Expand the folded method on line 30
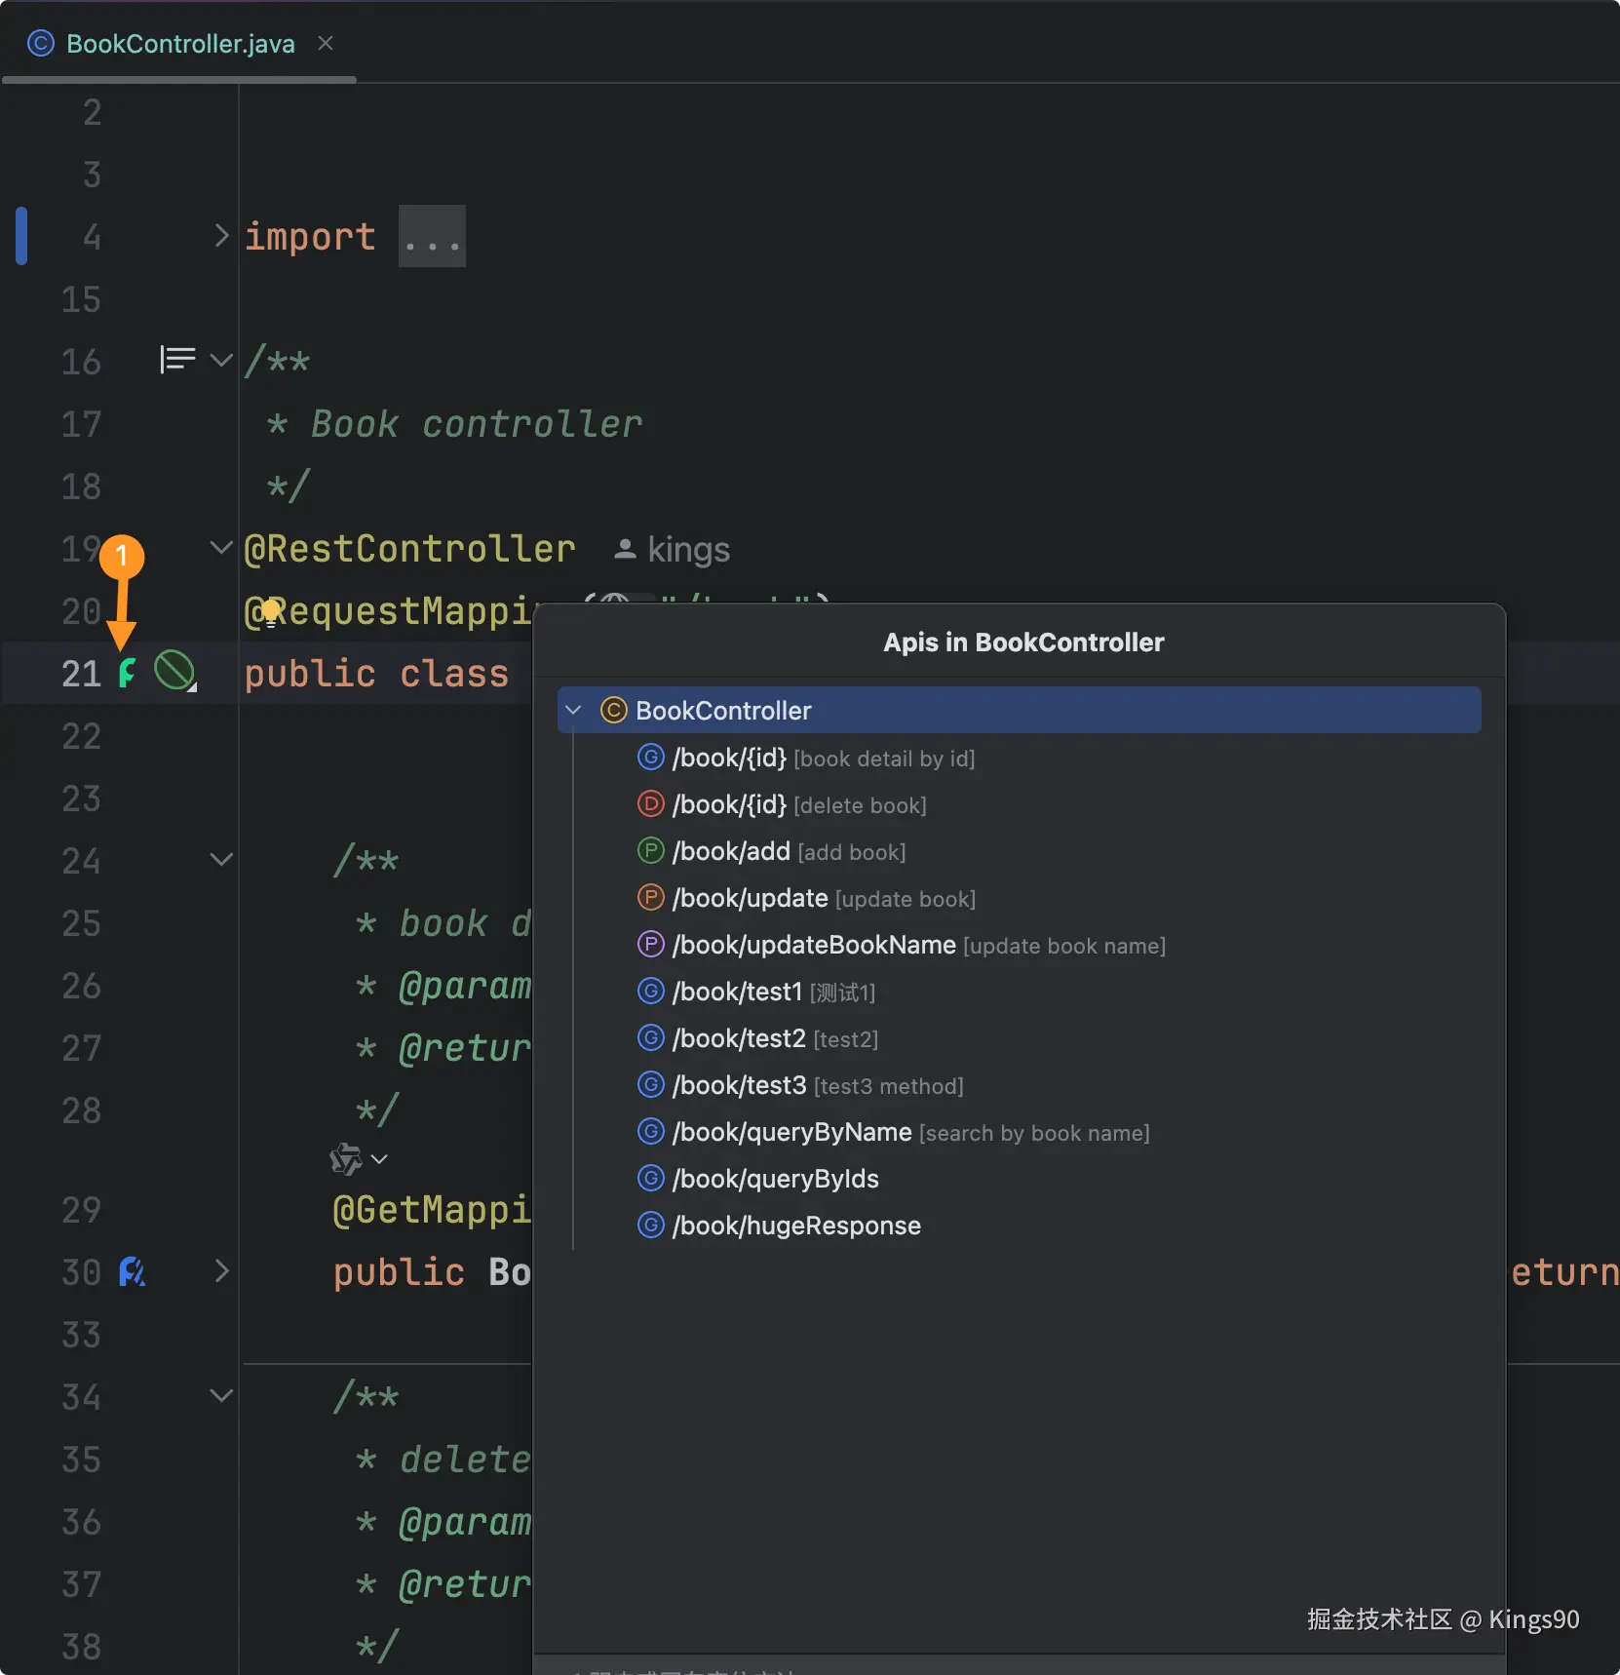Viewport: 1620px width, 1675px height. point(222,1271)
